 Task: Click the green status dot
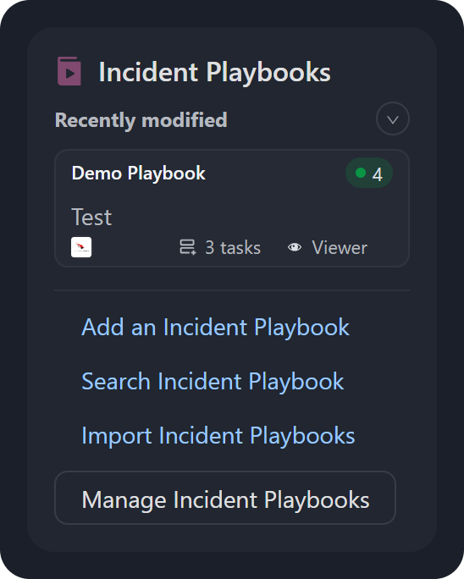361,173
